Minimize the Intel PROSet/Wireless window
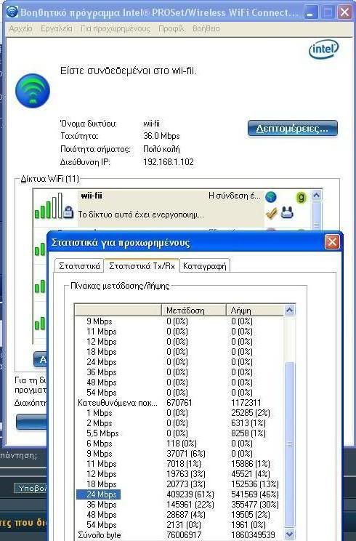Screen dimensions: 356x541 [310, 13]
